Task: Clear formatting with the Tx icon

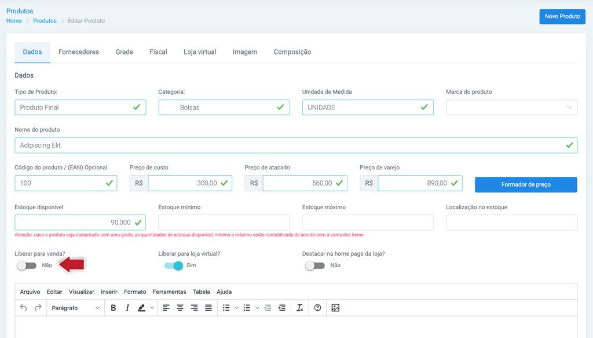Action: pyautogui.click(x=299, y=308)
